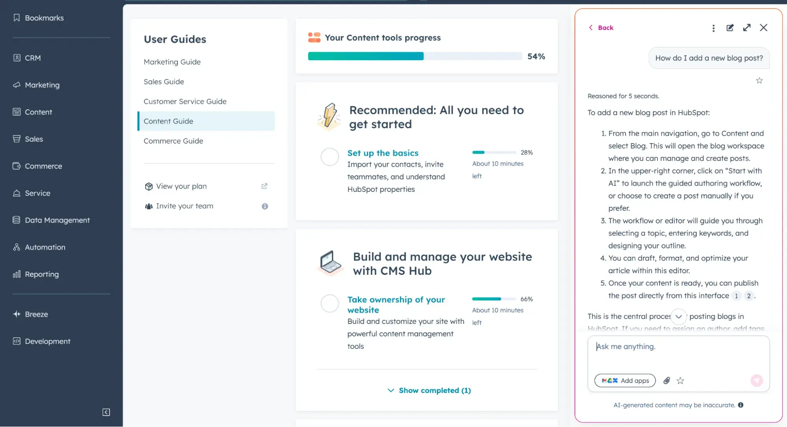
Task: Click the Content tools progress bar
Action: (x=415, y=56)
